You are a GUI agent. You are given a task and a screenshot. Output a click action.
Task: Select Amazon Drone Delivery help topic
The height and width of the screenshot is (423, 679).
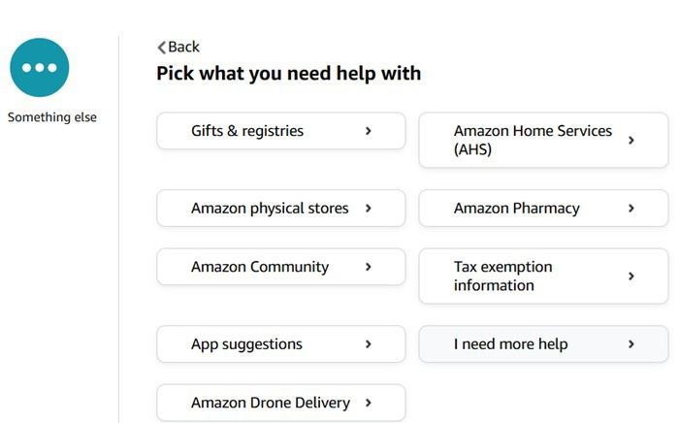click(269, 403)
